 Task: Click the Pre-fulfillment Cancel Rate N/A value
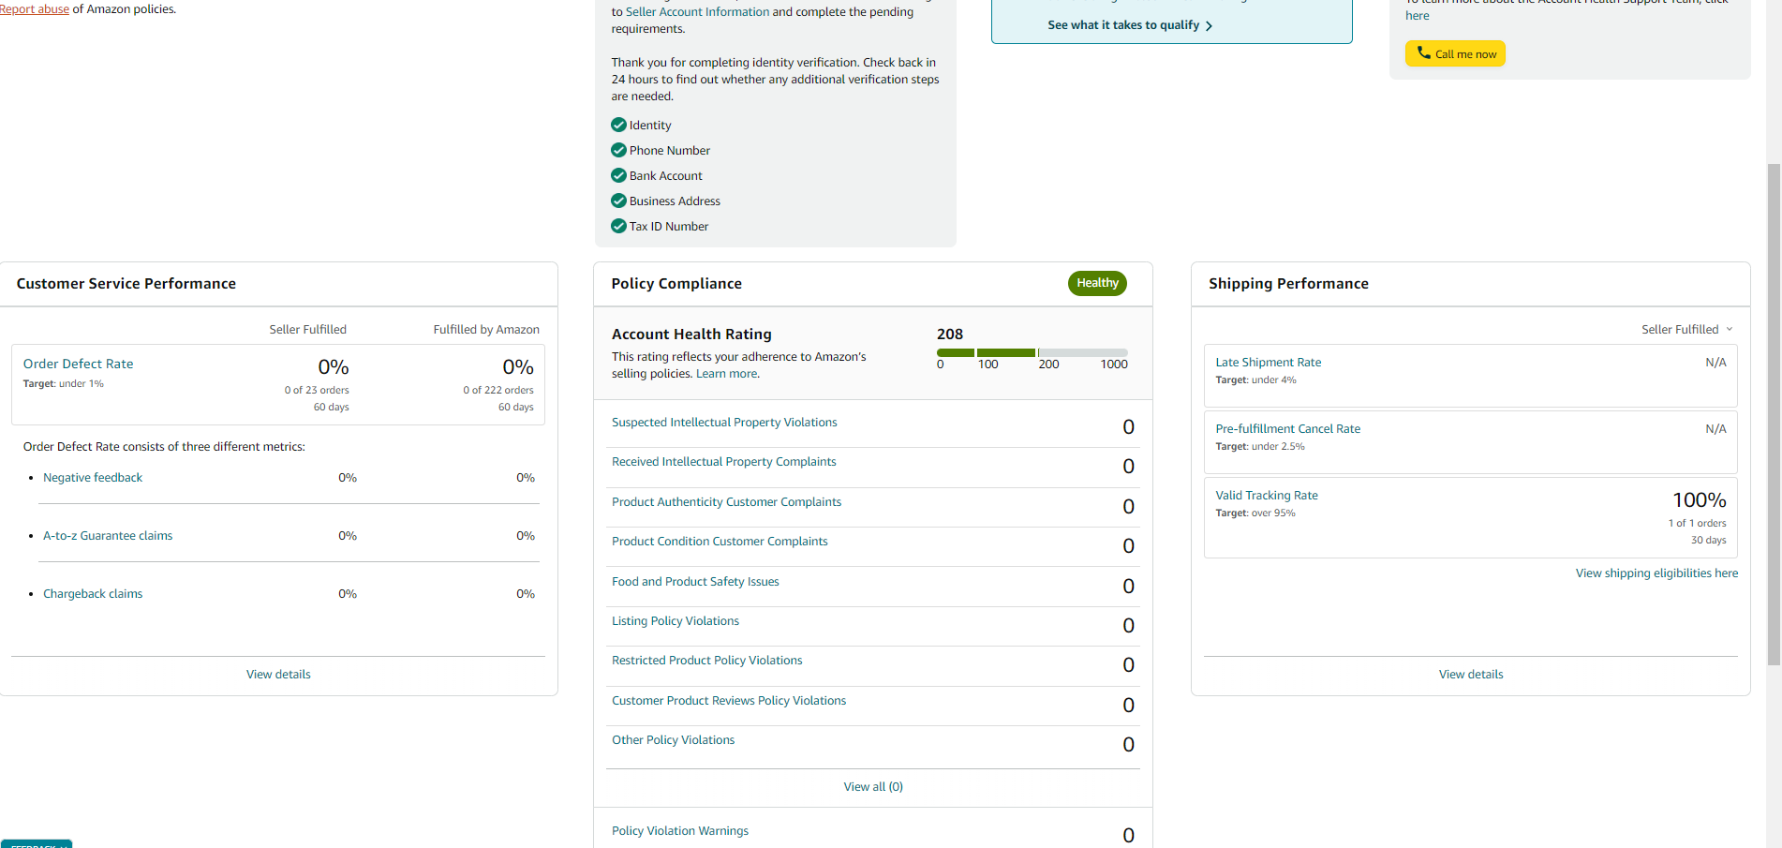(x=1715, y=429)
